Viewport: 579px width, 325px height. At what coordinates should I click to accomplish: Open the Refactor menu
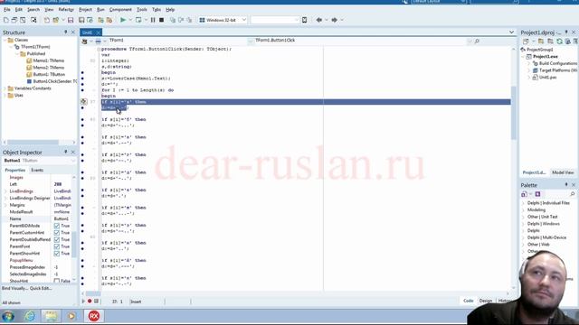coord(66,9)
